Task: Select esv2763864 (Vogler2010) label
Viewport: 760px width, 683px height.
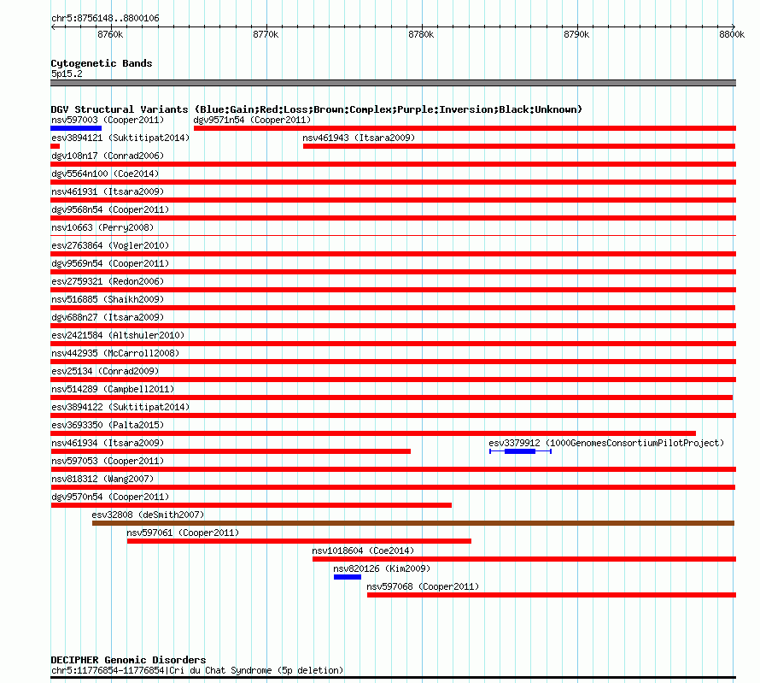Action: [110, 245]
